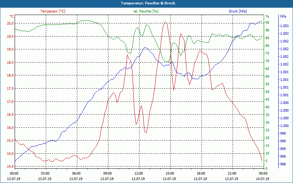The height and width of the screenshot is (183, 293).
Task: Click the '19,0' temperature axis value
Action: (11, 49)
